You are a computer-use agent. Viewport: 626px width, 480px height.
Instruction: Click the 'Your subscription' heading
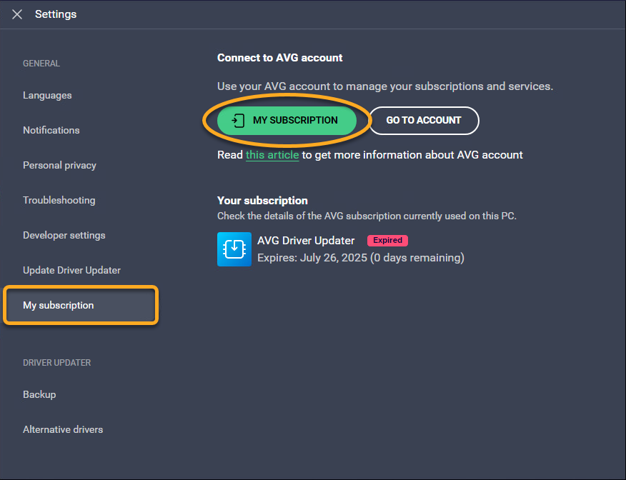click(x=262, y=201)
